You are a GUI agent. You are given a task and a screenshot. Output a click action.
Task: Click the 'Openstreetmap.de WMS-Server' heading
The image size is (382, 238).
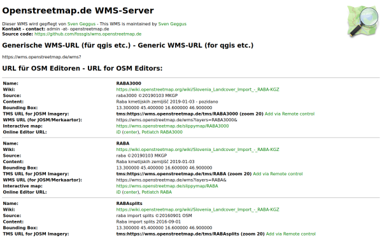click(x=78, y=11)
